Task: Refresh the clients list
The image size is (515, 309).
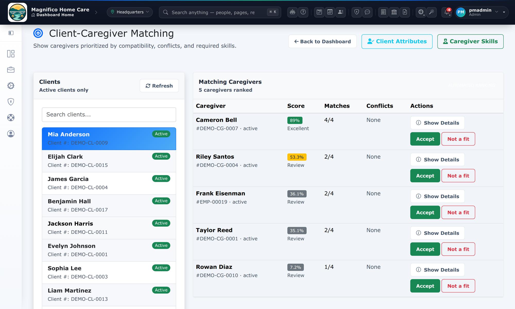Action: [x=159, y=86]
